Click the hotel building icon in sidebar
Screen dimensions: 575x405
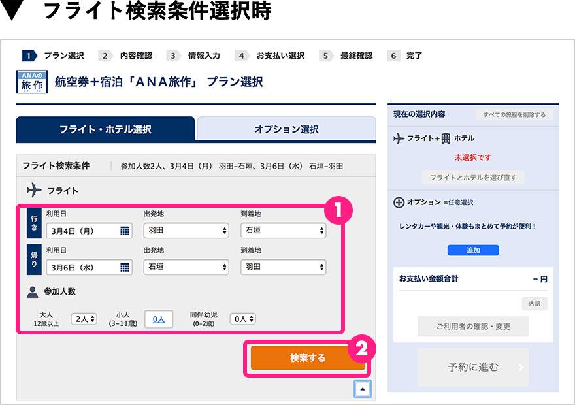click(x=446, y=138)
